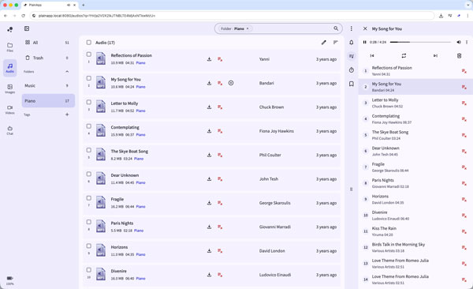
Task: Open the Videos section in sidebar
Action: point(10,110)
